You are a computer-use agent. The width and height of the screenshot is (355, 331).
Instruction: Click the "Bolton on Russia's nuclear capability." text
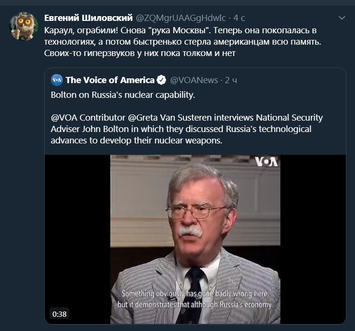pyautogui.click(x=123, y=95)
